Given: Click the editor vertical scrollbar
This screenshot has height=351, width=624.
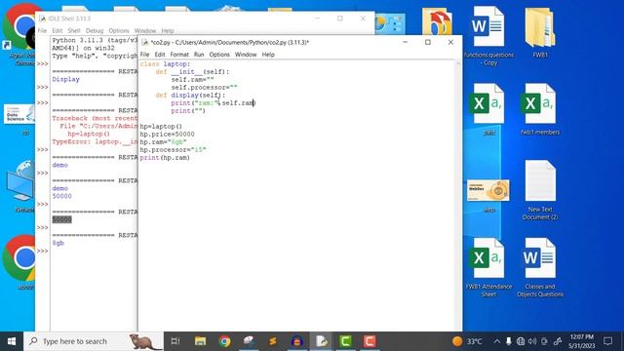Looking at the screenshot, I should (x=458, y=195).
